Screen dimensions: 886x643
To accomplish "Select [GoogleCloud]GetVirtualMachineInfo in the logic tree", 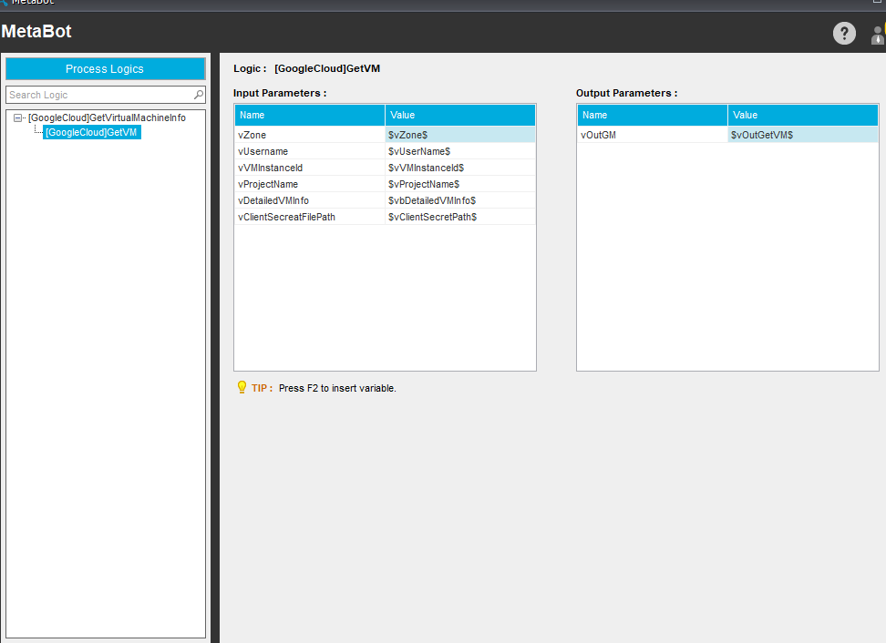I will click(x=107, y=117).
